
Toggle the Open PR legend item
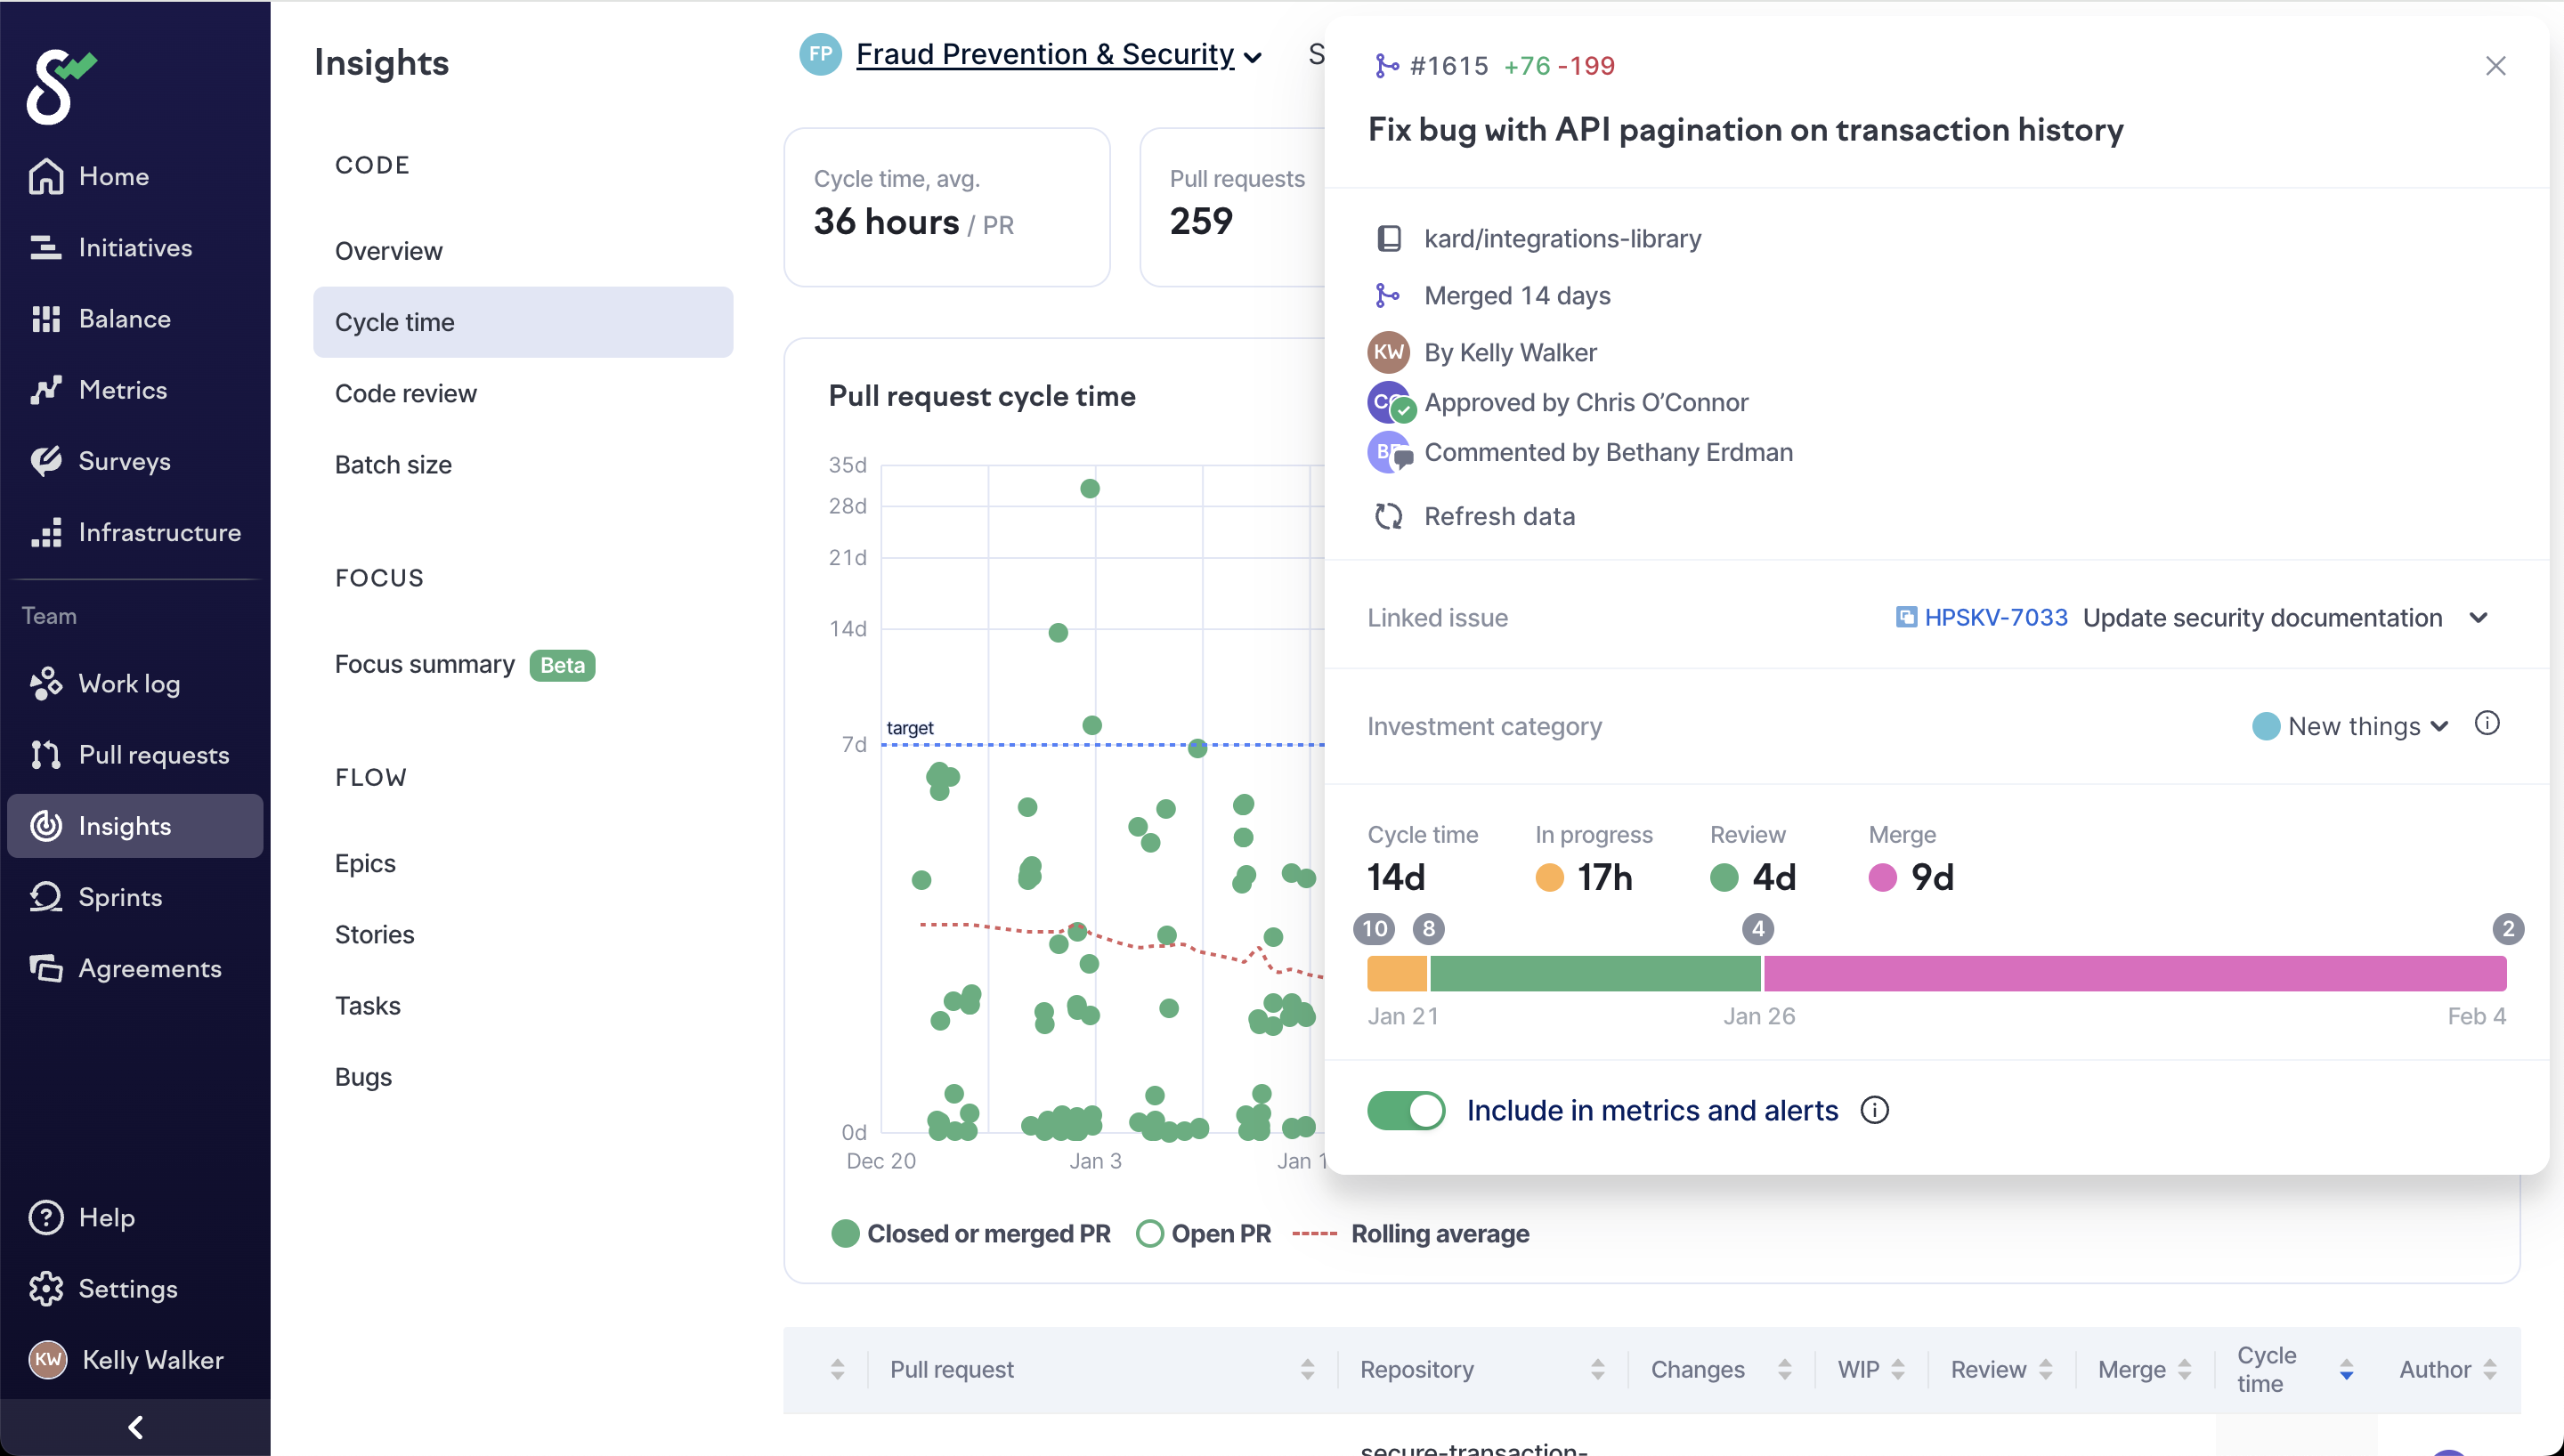tap(1204, 1234)
